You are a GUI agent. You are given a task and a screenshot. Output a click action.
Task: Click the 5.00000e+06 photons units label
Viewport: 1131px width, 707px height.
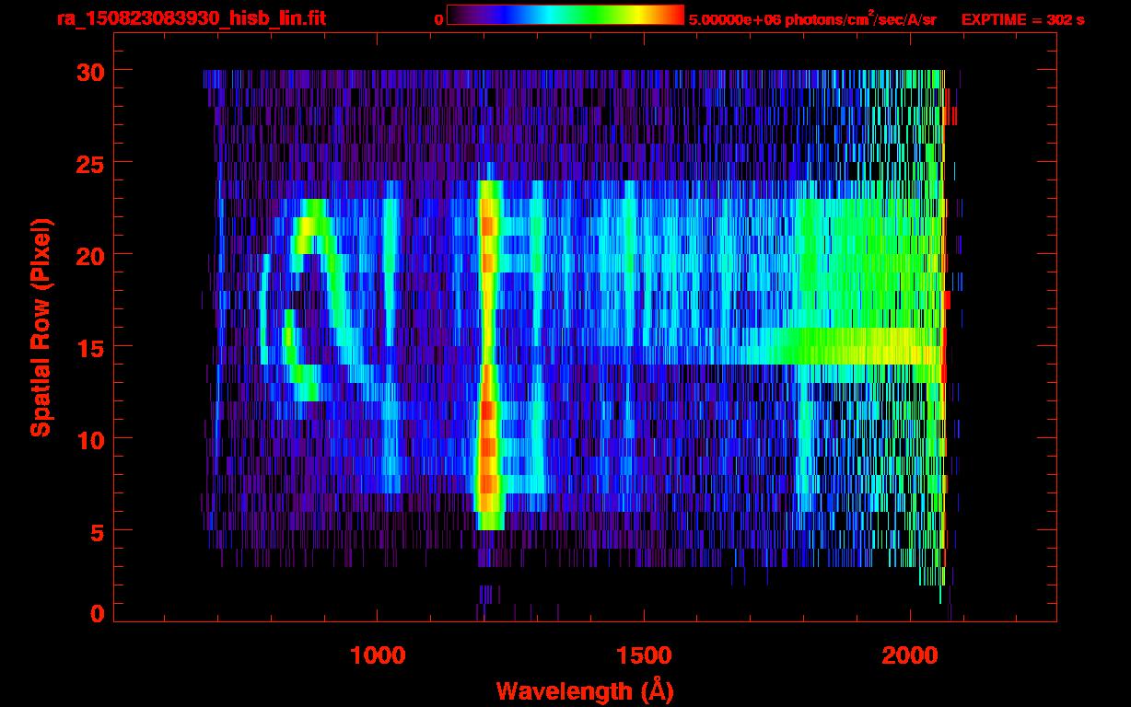coord(812,19)
